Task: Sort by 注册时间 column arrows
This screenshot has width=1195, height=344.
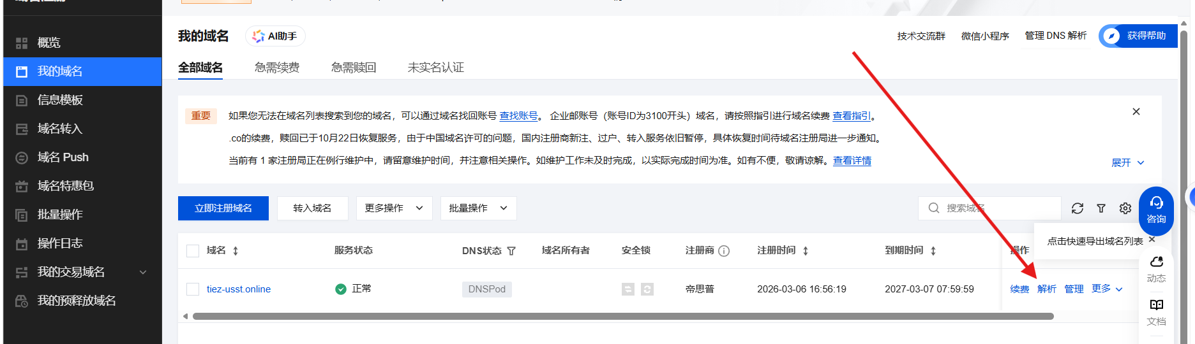Action: click(x=806, y=251)
